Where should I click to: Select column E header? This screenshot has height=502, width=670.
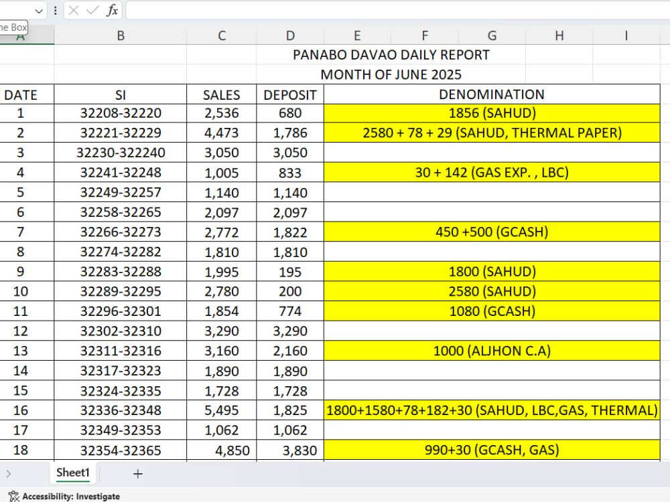(x=357, y=35)
